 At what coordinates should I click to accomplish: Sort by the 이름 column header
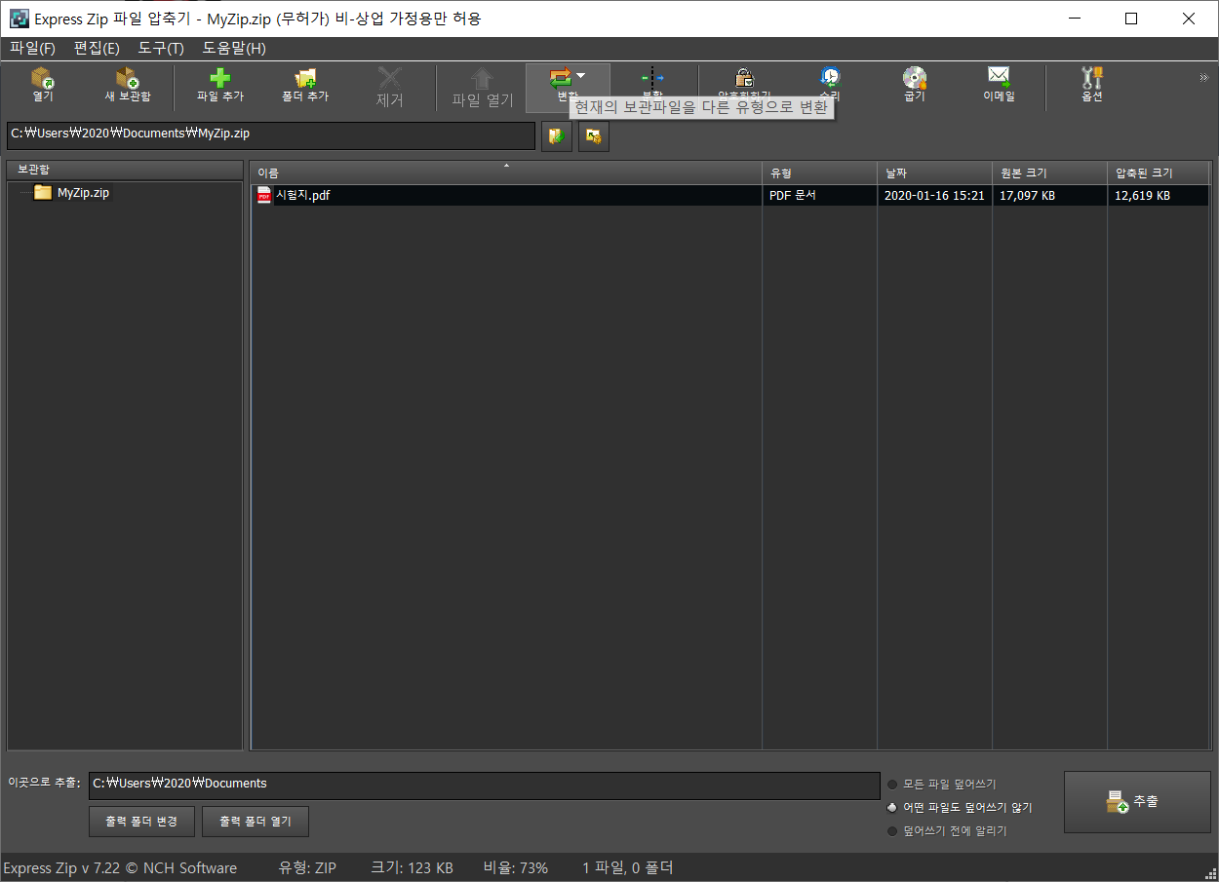[505, 173]
